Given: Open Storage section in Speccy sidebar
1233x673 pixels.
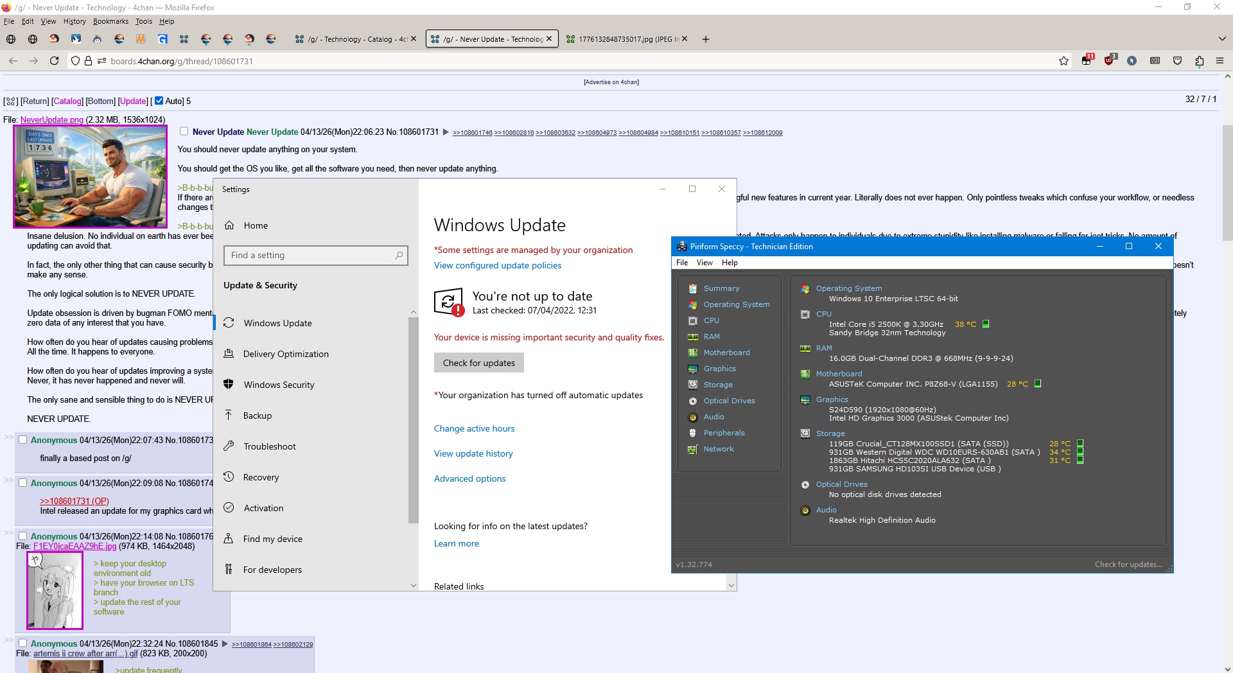Looking at the screenshot, I should pos(718,385).
